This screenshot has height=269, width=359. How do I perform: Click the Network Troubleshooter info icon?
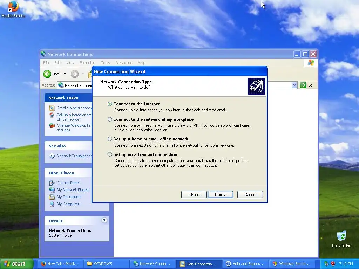tap(52, 156)
